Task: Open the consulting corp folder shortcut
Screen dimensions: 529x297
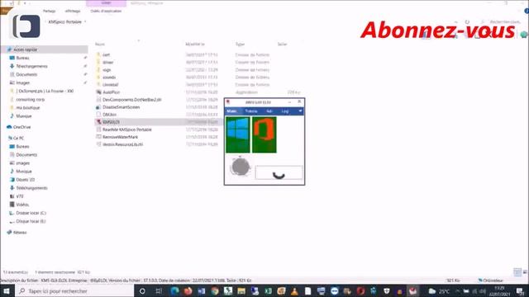Action: pos(30,100)
